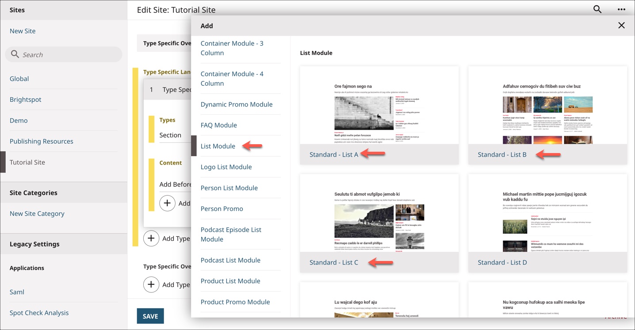Click the Sites heading
The height and width of the screenshot is (330, 635).
(17, 10)
